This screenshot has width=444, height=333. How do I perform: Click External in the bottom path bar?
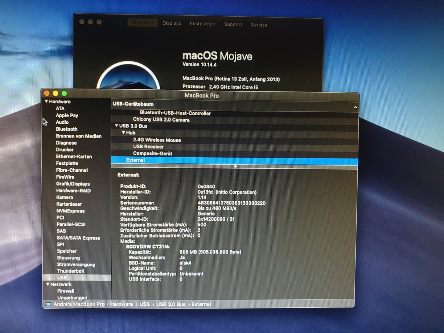201,304
